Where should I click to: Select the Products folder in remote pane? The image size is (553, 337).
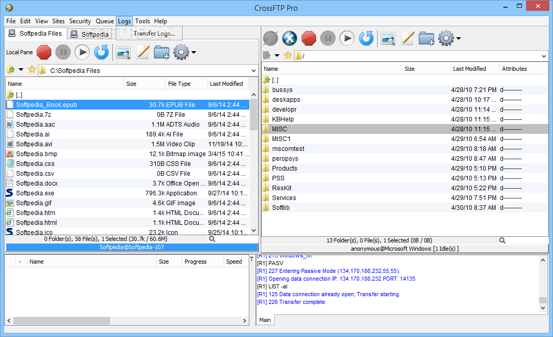pyautogui.click(x=405, y=168)
